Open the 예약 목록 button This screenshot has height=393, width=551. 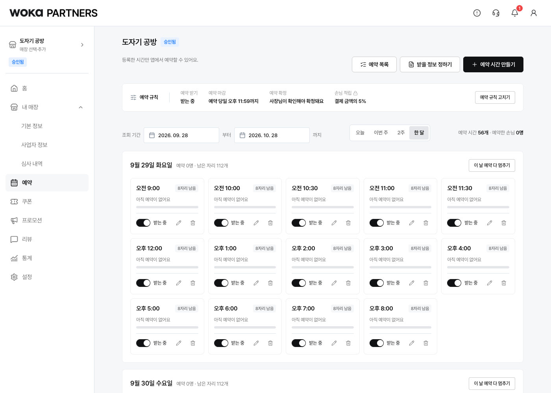[374, 64]
